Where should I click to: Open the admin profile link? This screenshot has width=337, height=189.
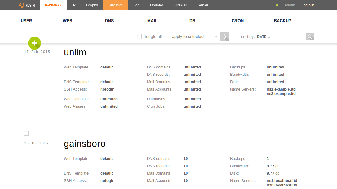290,5
